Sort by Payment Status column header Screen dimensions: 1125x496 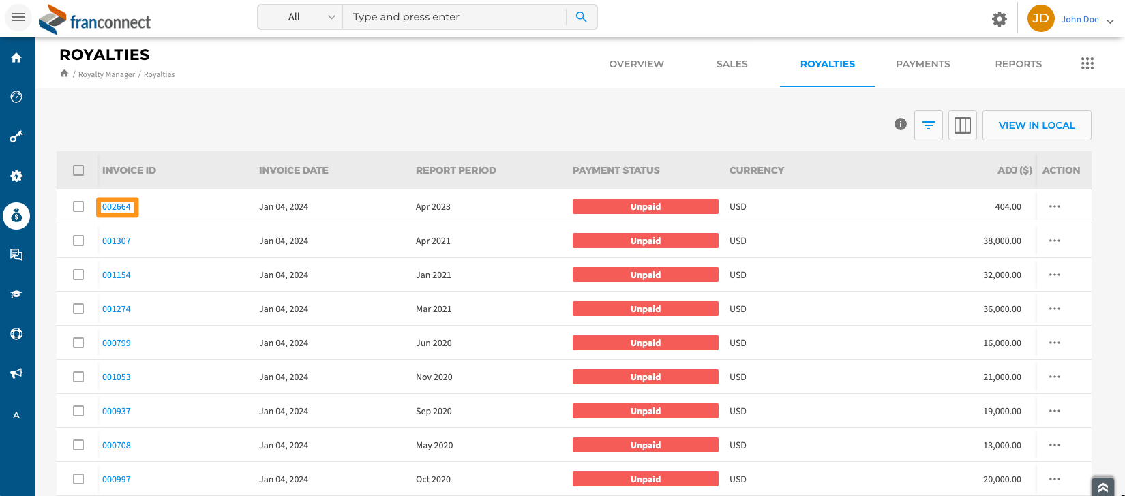point(616,170)
